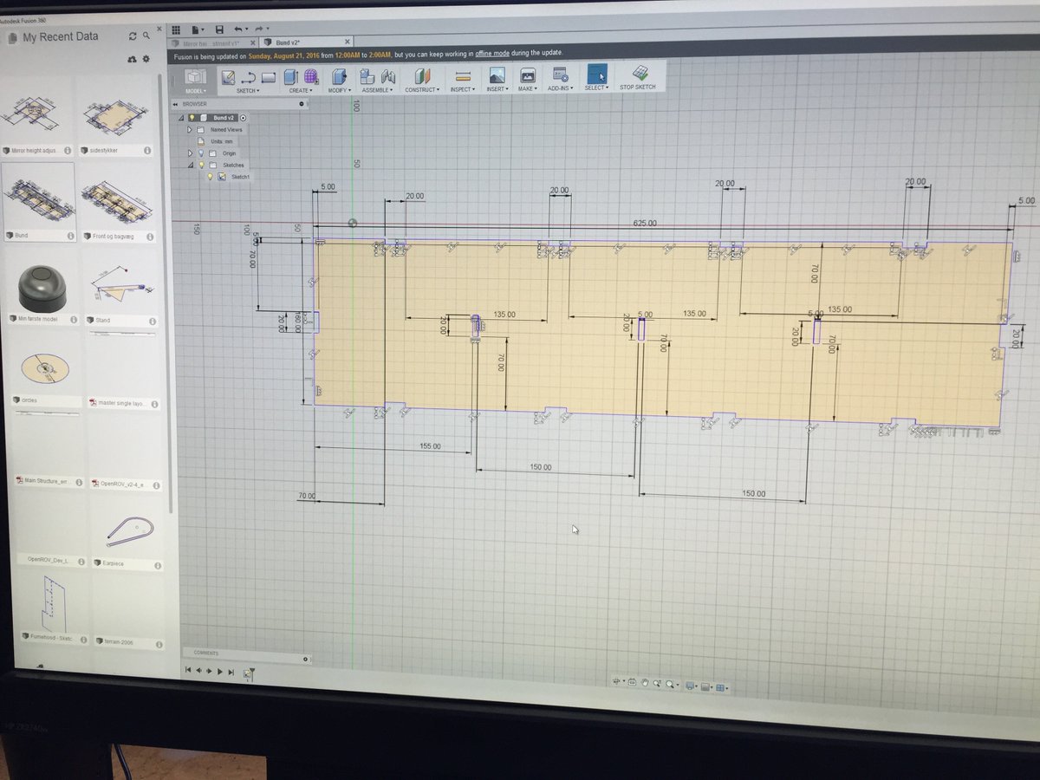Screen dimensions: 1040x780
Task: Toggle visibility bulb for Sketch1
Action: tap(210, 177)
